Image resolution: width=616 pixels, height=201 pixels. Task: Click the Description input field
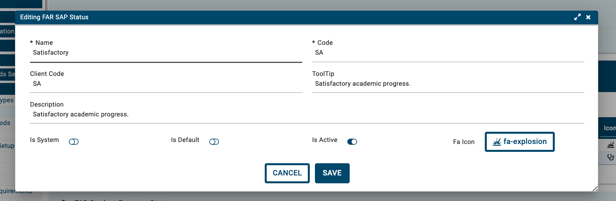(307, 115)
